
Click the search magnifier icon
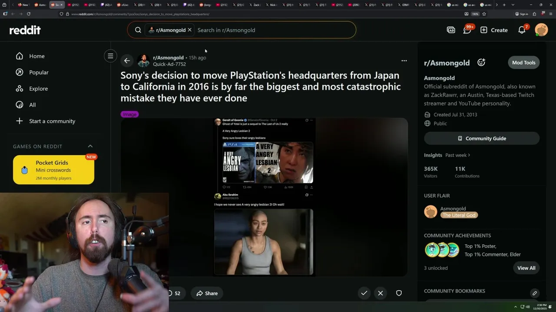point(138,30)
